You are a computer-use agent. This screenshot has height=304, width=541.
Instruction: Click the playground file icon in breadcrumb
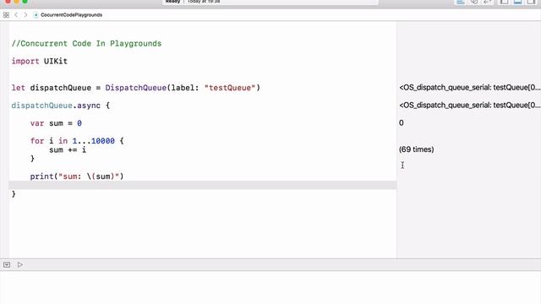click(x=36, y=15)
